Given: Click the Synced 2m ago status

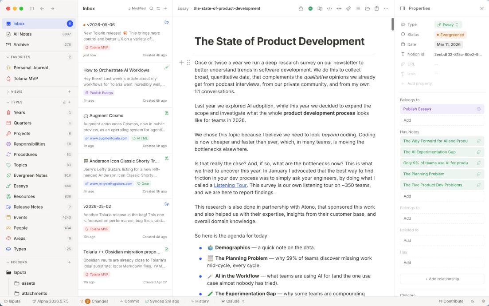Looking at the screenshot, I should tap(162, 301).
